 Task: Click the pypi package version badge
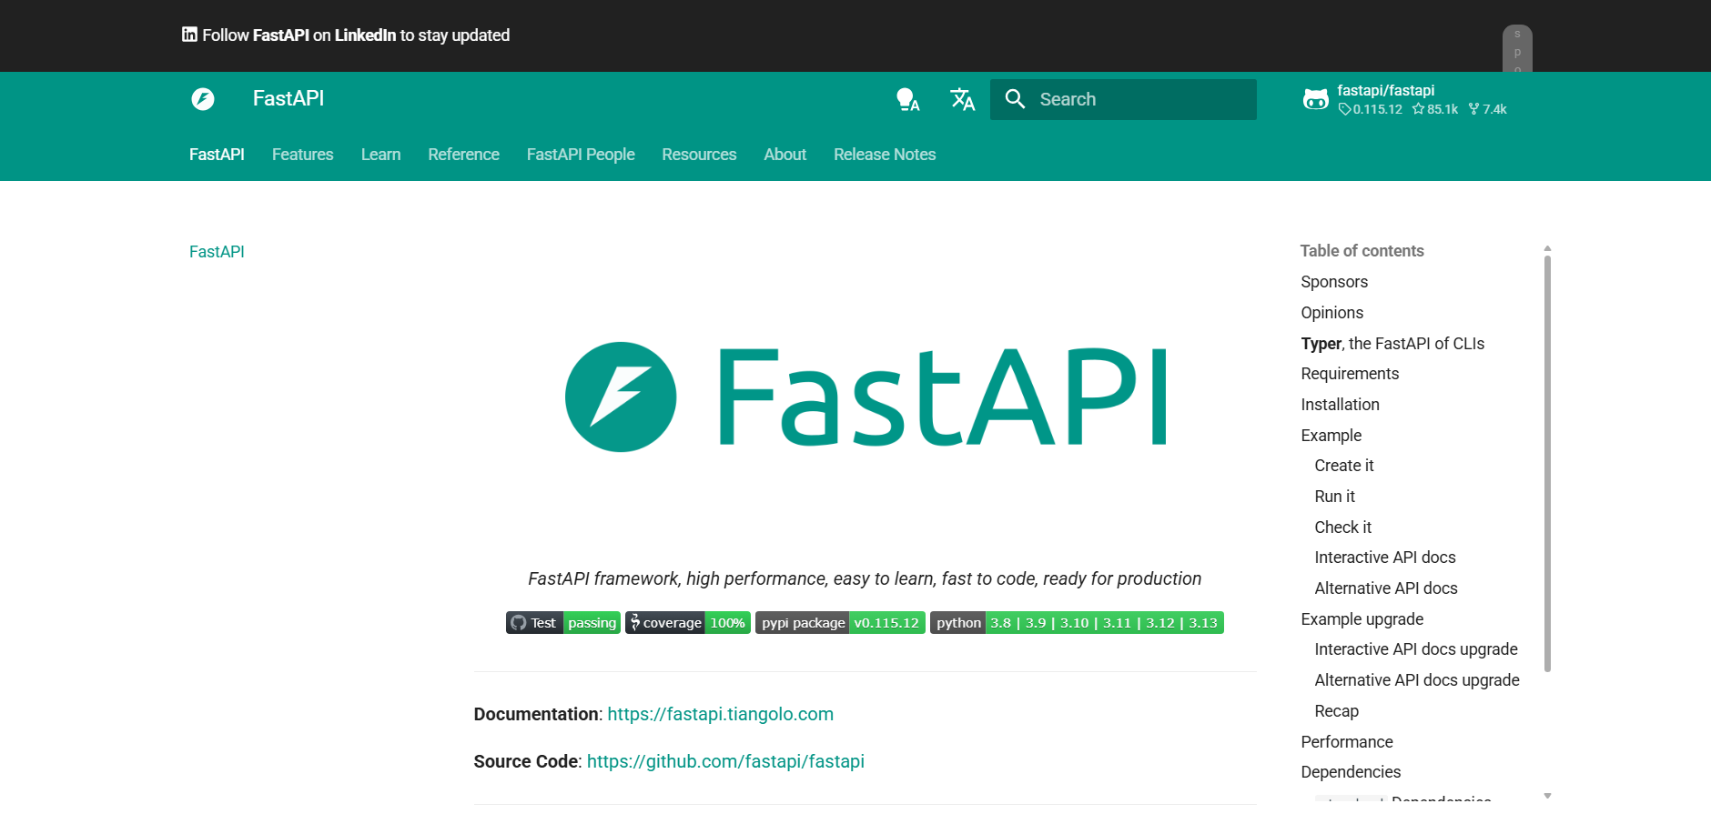click(x=839, y=623)
